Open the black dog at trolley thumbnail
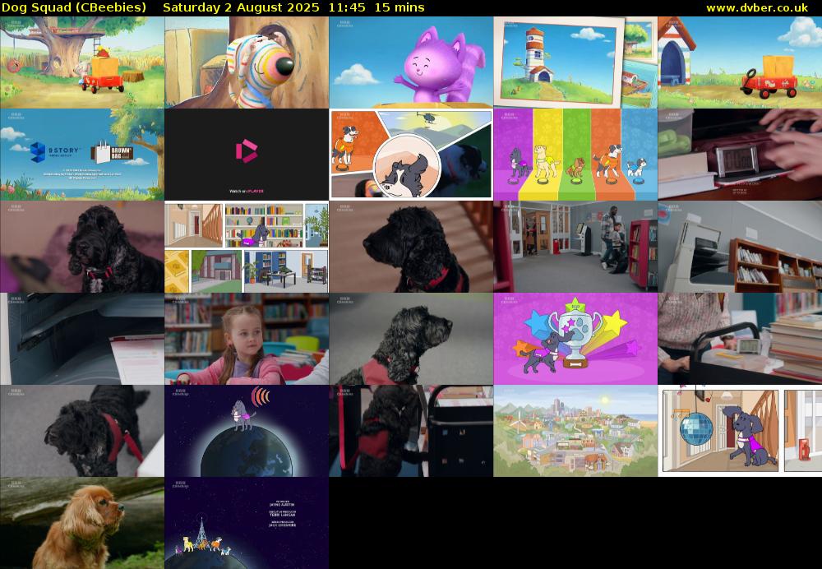The width and height of the screenshot is (822, 569). pos(411,431)
